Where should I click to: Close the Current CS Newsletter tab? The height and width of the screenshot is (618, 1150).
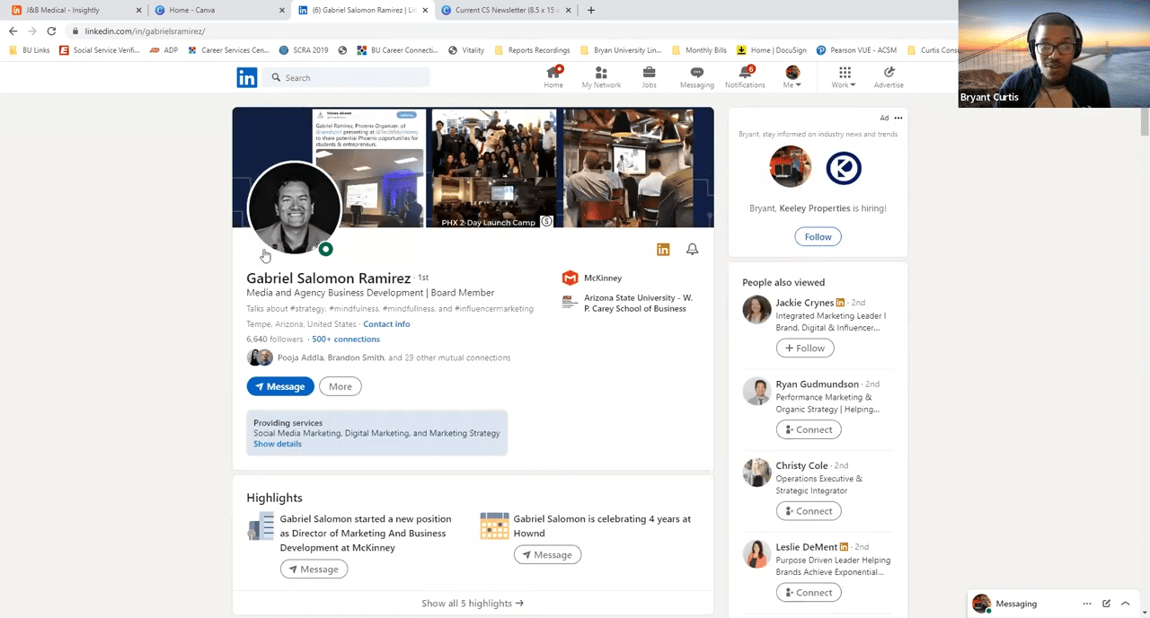tap(568, 11)
